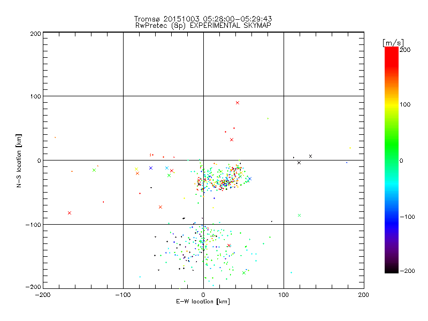The image size is (428, 321).
Task: Click the orange dot at the far west edge
Action: (55, 137)
